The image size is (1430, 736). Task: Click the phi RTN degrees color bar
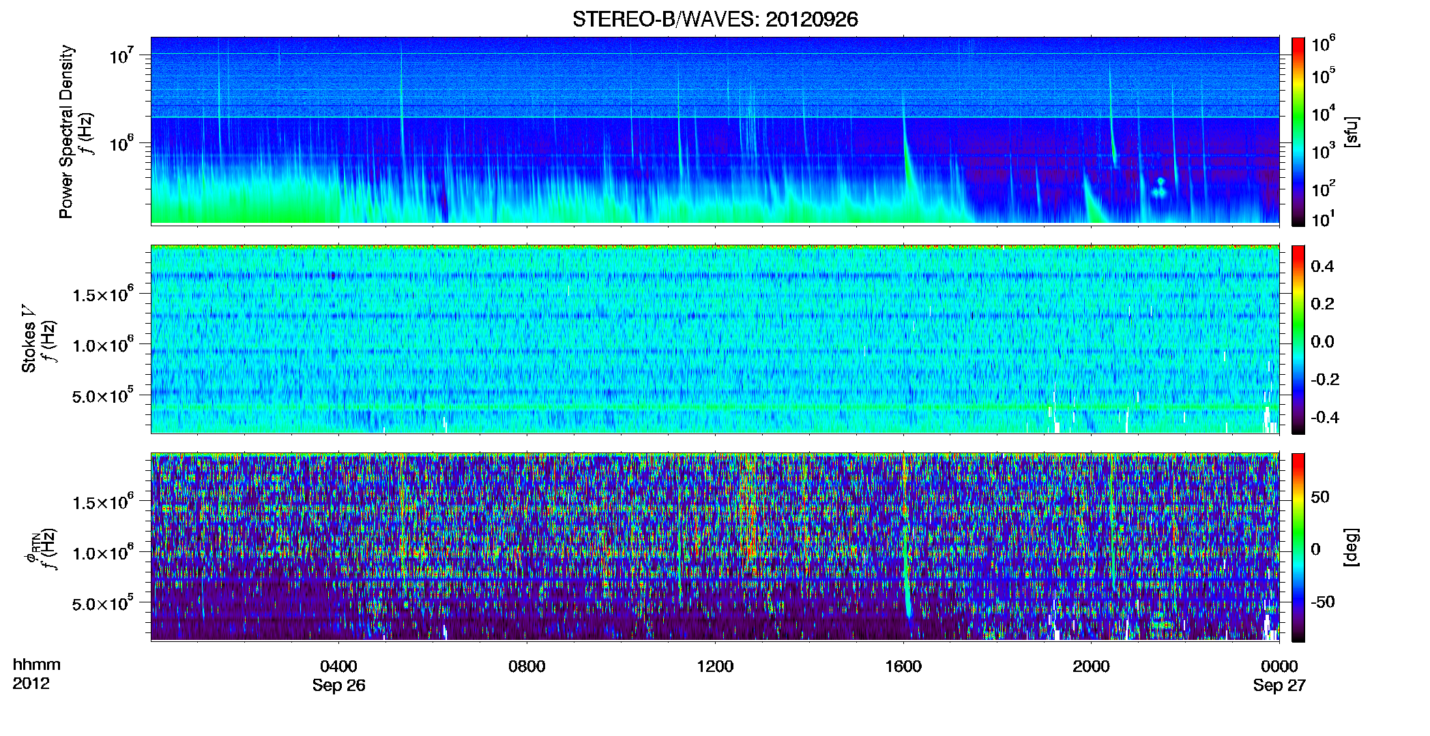(x=1298, y=547)
